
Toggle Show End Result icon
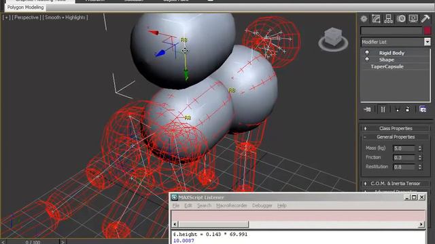pos(383,109)
